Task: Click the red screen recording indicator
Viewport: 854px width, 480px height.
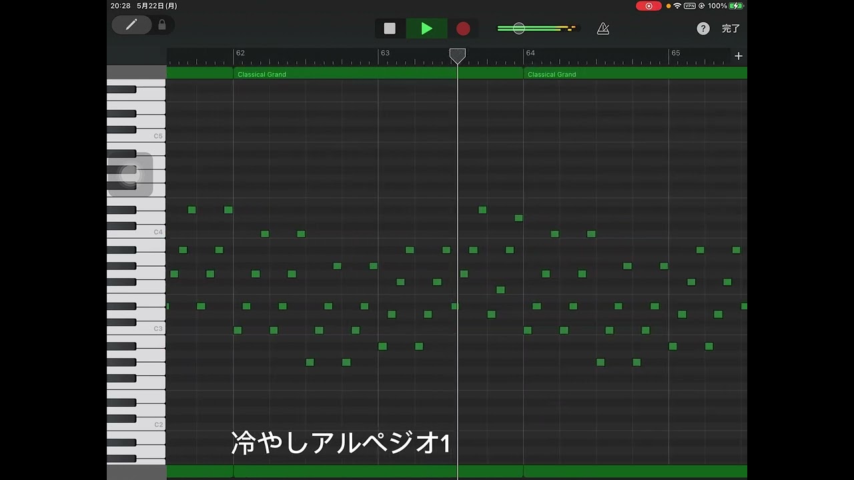Action: click(x=649, y=6)
